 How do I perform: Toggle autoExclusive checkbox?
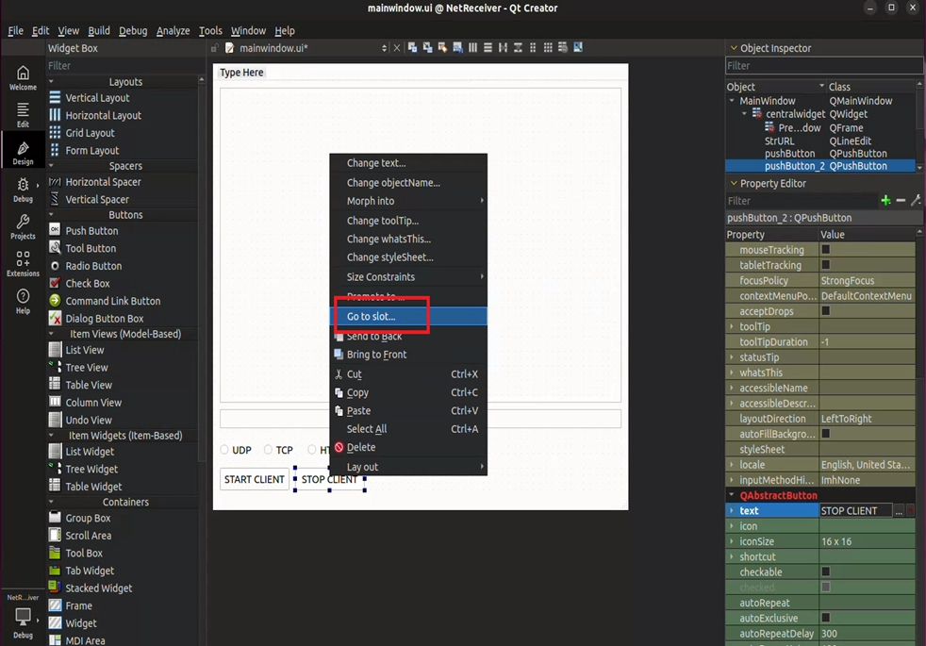pos(826,619)
